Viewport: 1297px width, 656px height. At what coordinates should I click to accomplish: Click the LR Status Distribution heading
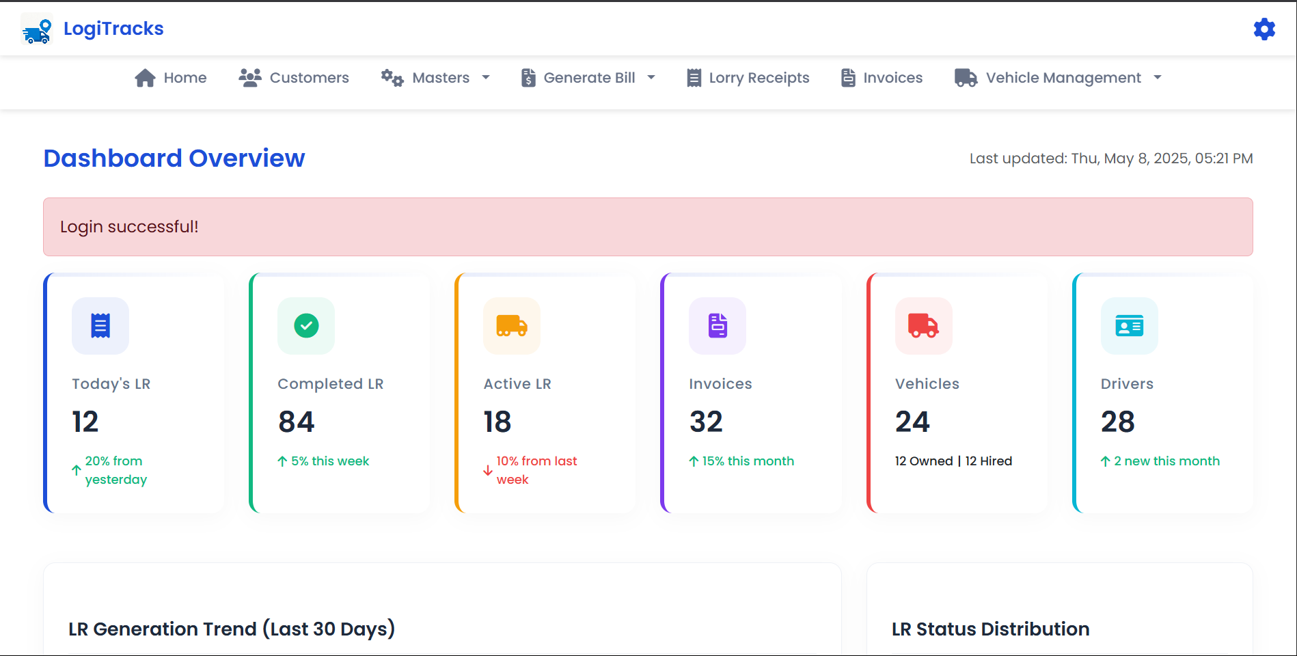click(x=991, y=629)
